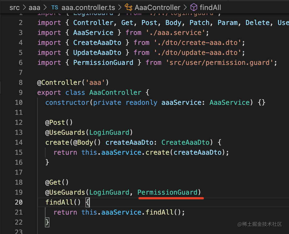Click the findAll method name on line 20
289x234 pixels.
pyautogui.click(x=59, y=202)
